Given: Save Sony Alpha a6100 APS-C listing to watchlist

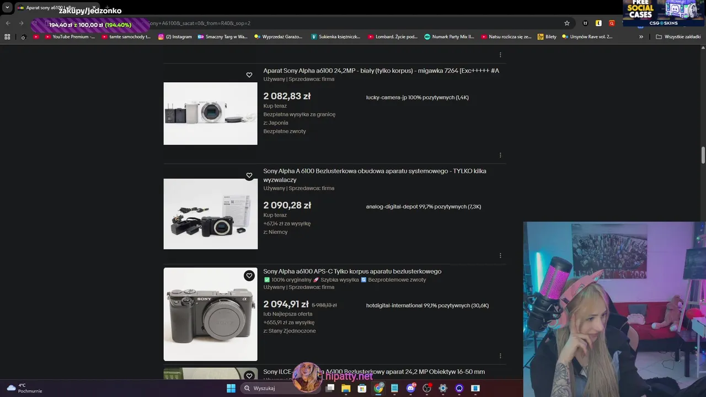Looking at the screenshot, I should [x=249, y=276].
